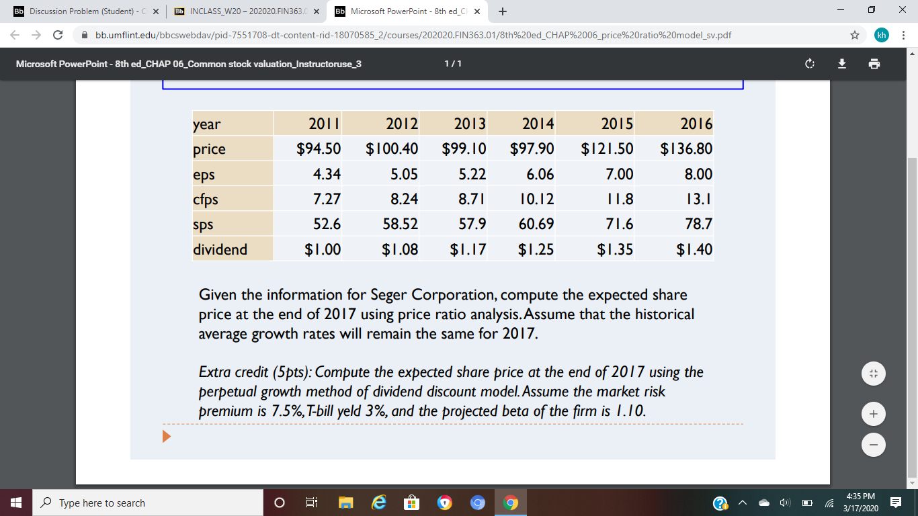Show hidden system tray icons
This screenshot has height=516, width=918.
coord(744,503)
